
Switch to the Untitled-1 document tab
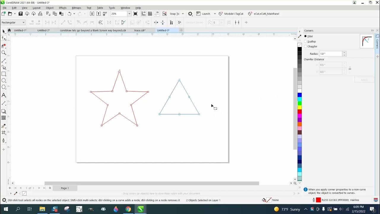(20, 30)
